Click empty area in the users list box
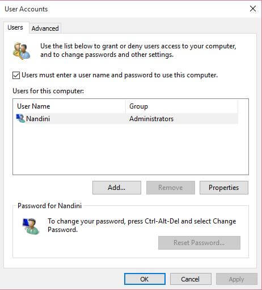The image size is (262, 290). tap(130, 149)
